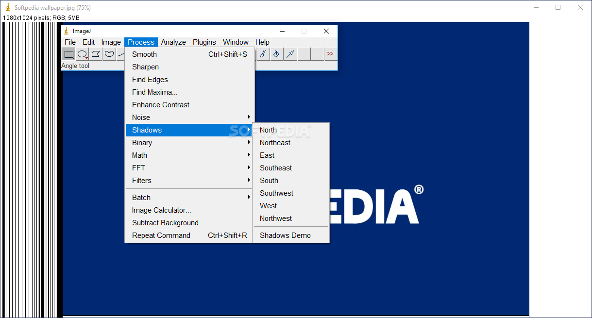Apply North shadow
The image size is (592, 318).
pos(291,130)
